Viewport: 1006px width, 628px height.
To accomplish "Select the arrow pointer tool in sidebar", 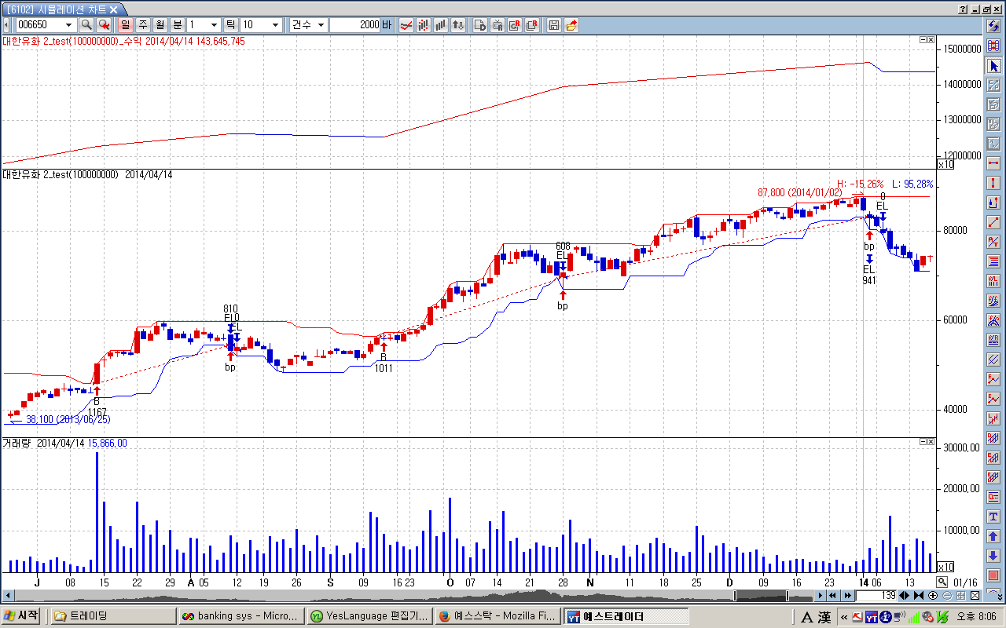I will click(x=993, y=65).
